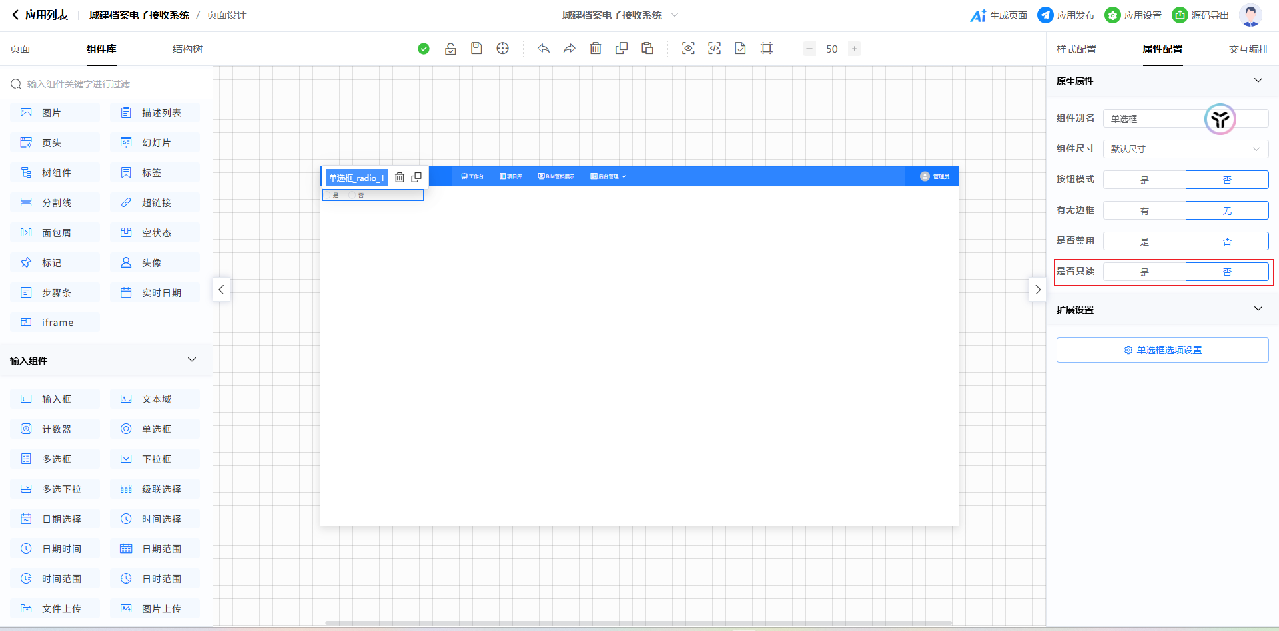
Task: Click the green check validation icon
Action: point(424,49)
